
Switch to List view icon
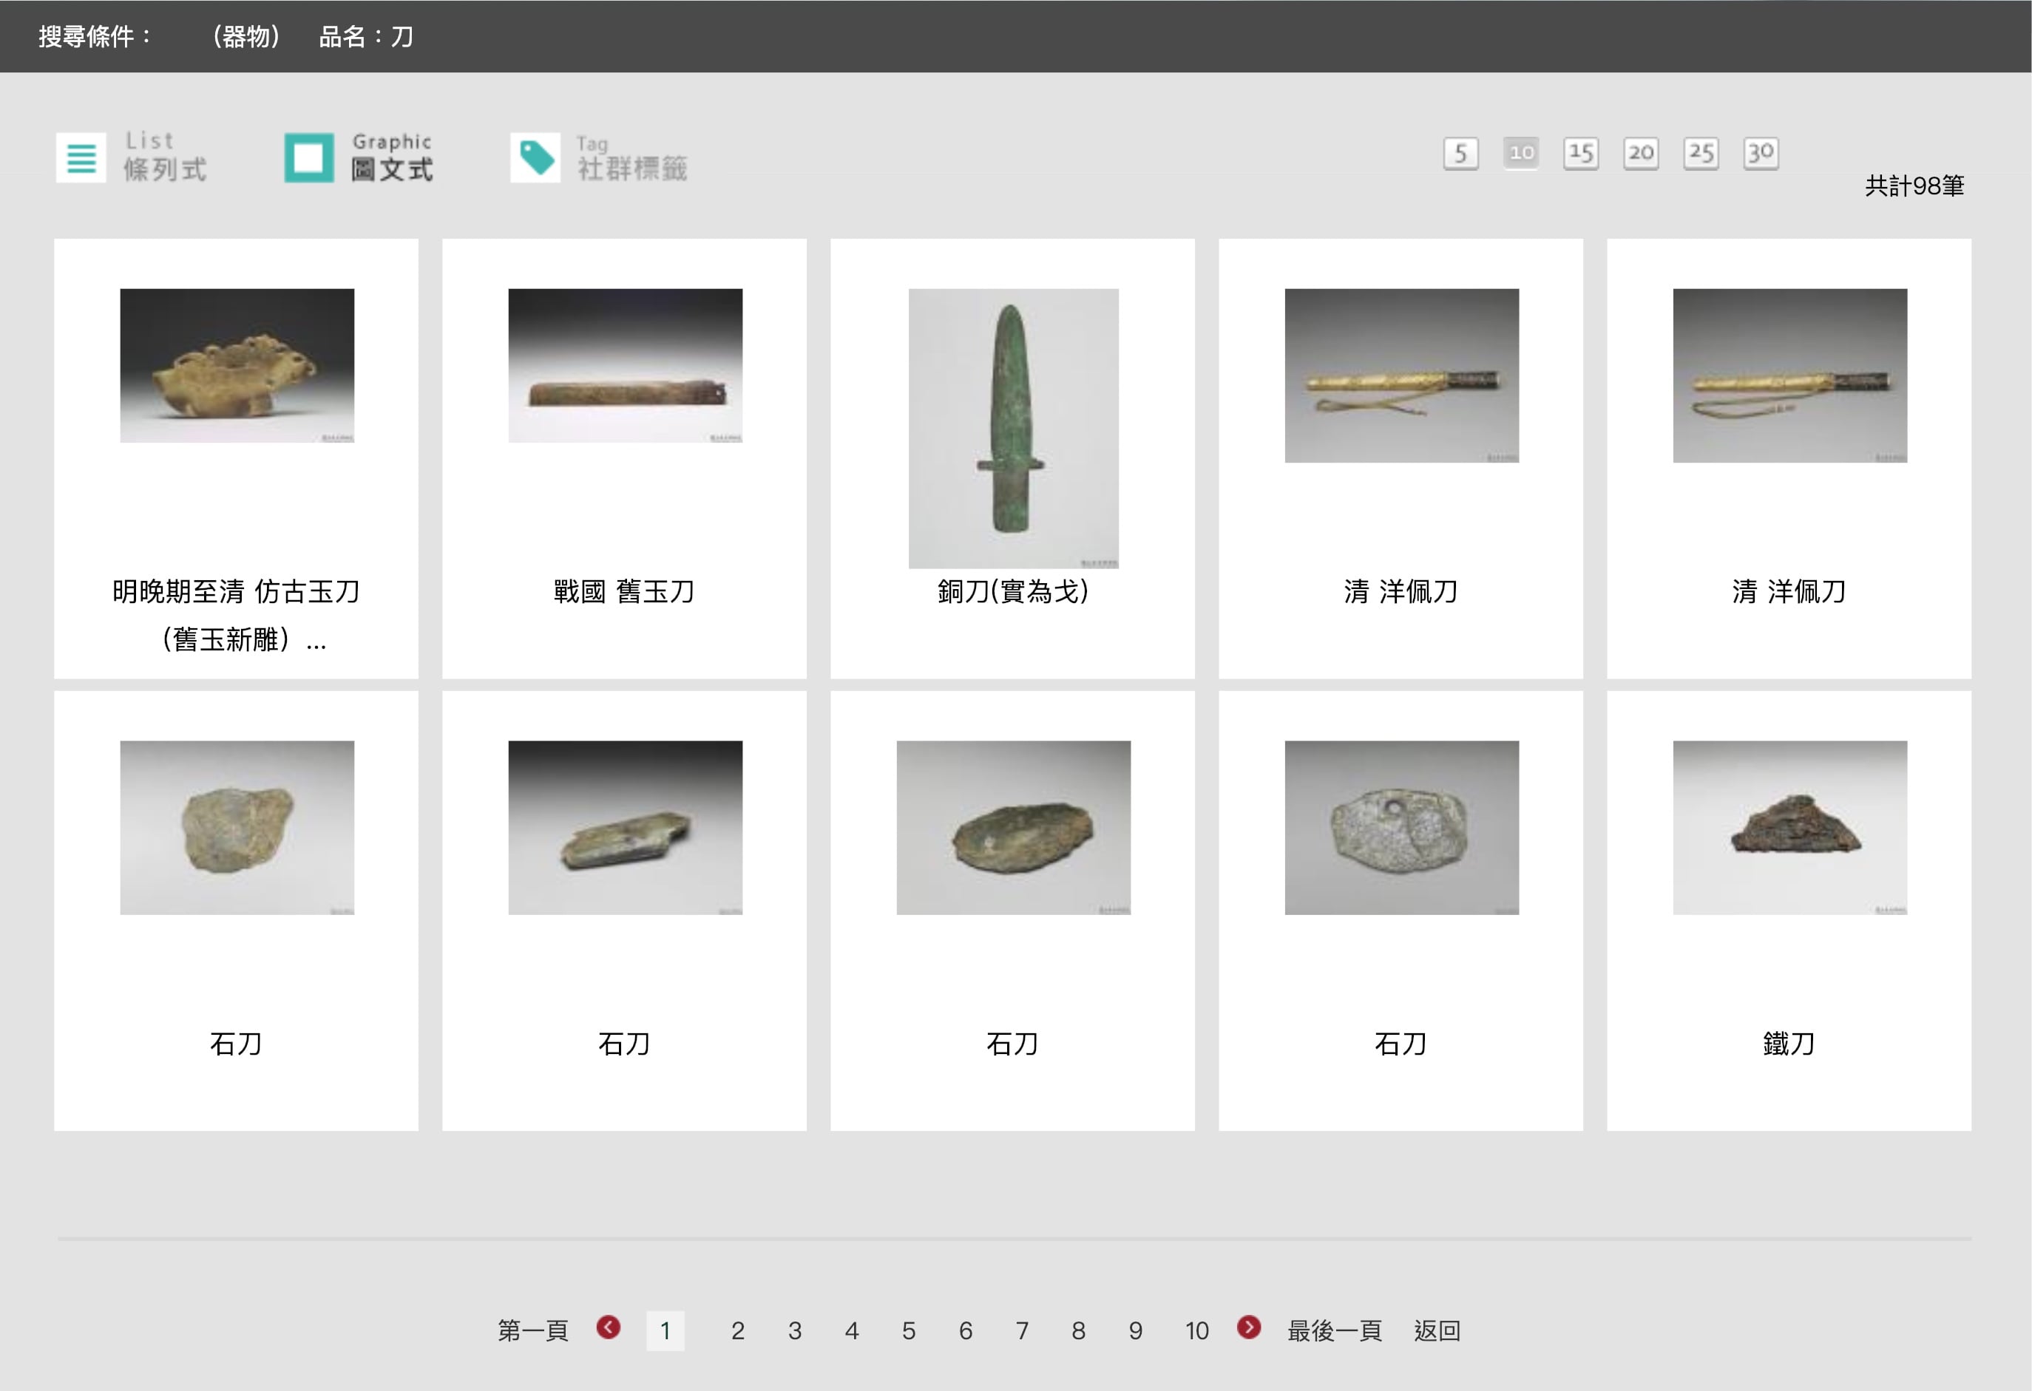(81, 157)
